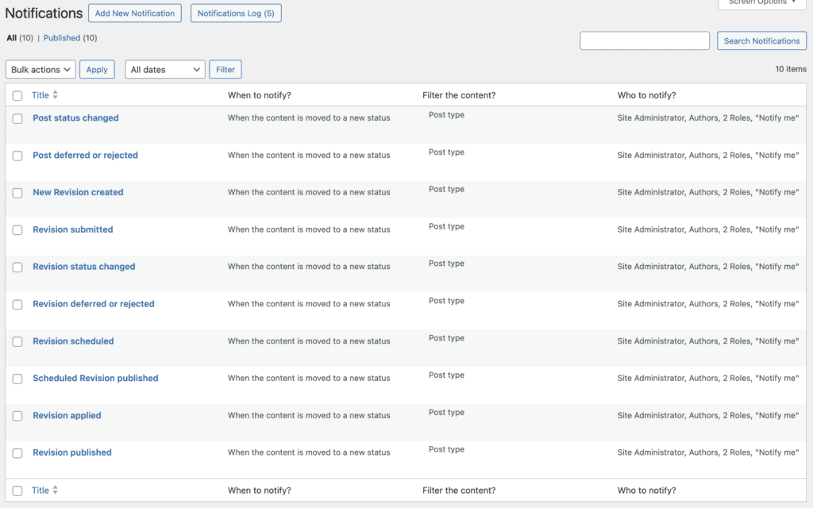Image resolution: width=813 pixels, height=508 pixels.
Task: Sort the list by the Title column
Action: tap(40, 95)
